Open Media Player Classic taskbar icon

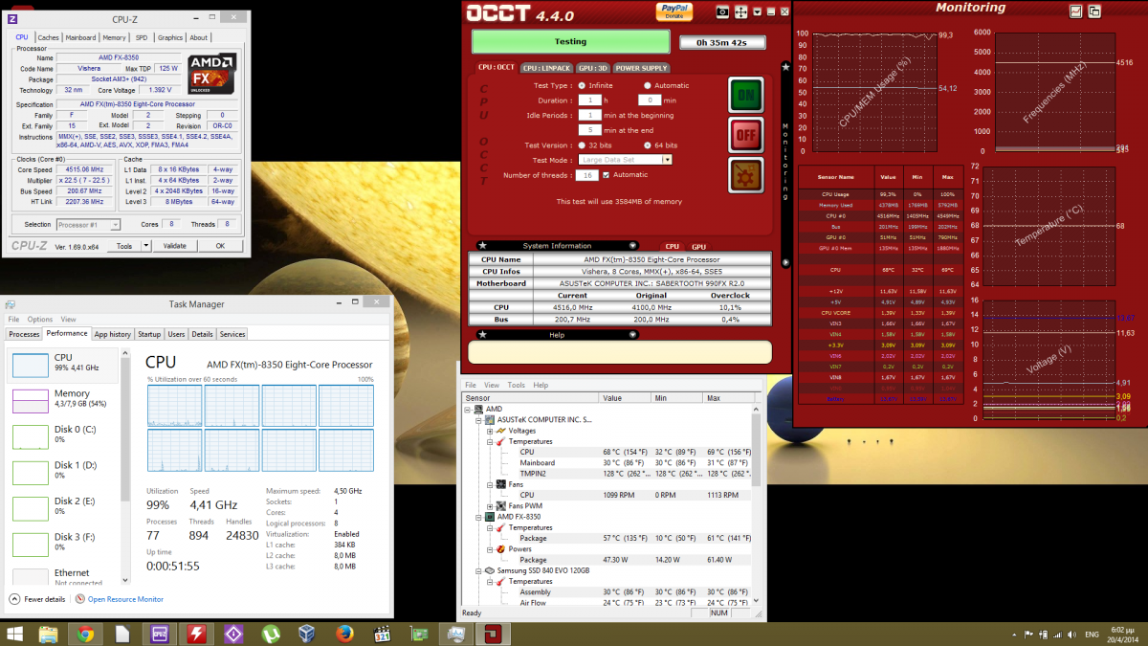click(383, 634)
